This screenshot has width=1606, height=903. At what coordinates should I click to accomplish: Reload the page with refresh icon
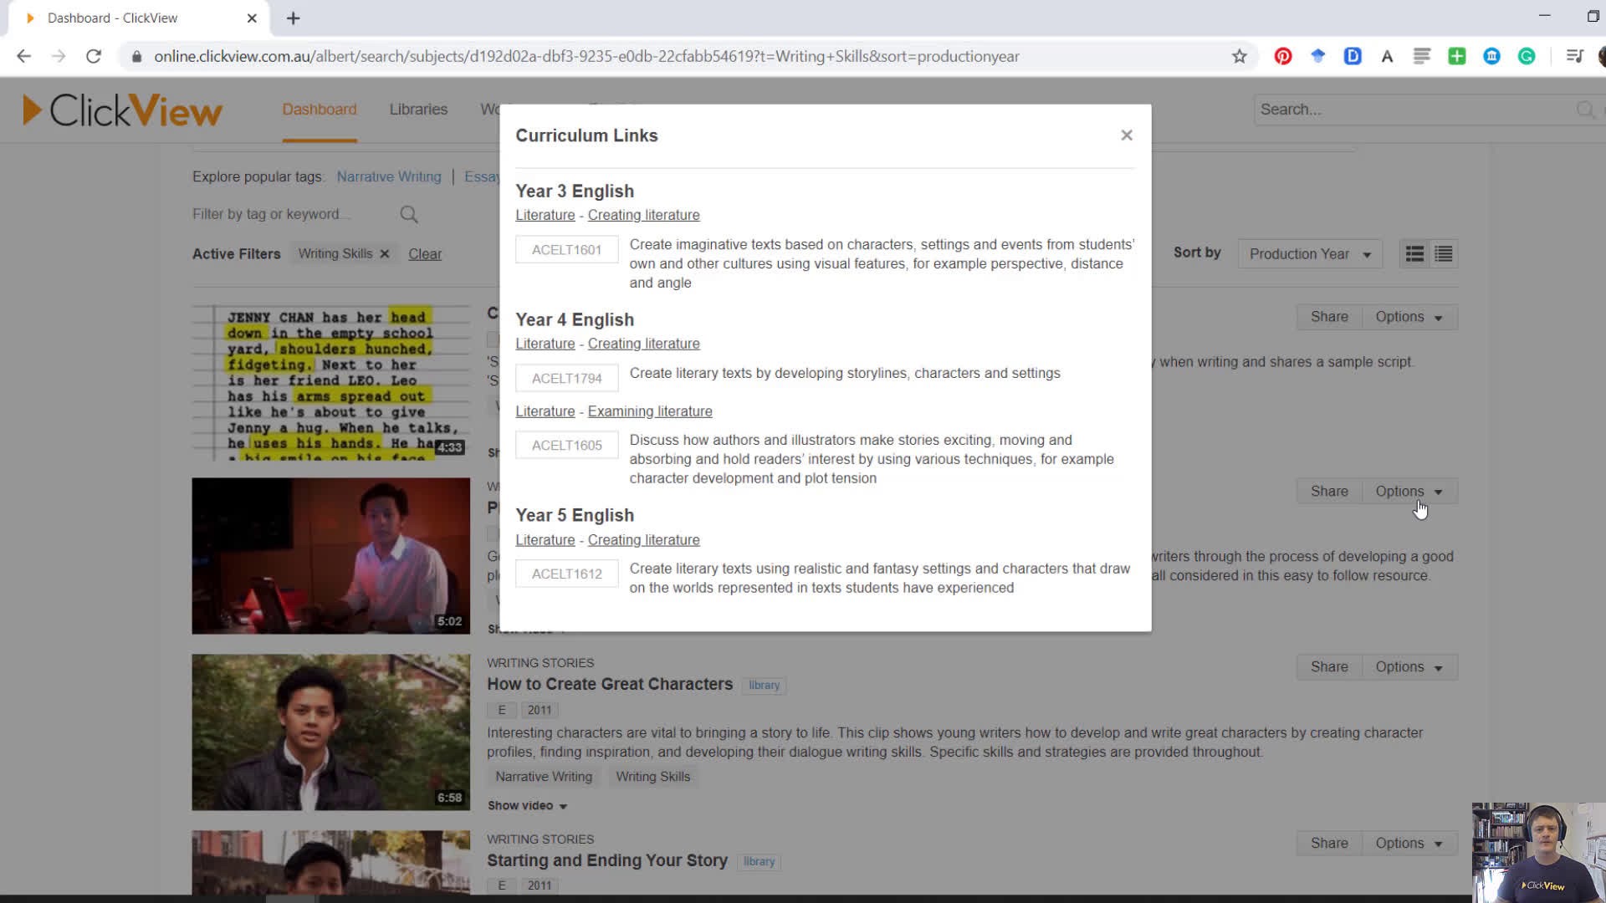coord(94,56)
